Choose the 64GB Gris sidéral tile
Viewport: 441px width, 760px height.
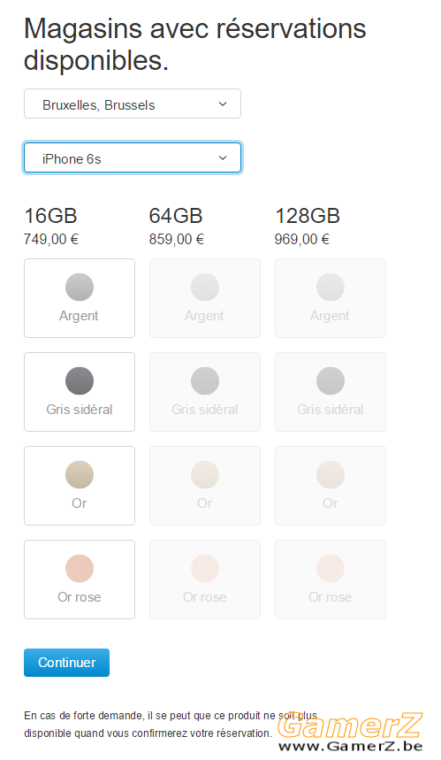(x=205, y=392)
